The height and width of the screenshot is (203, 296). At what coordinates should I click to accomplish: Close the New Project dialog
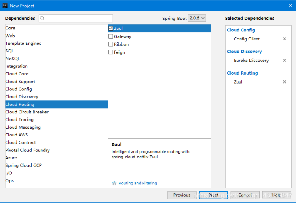[x=290, y=6]
